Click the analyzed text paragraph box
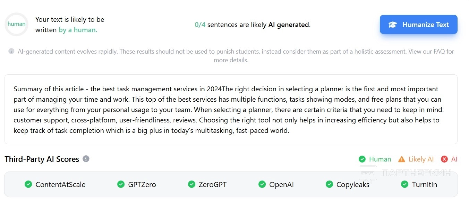The image size is (469, 203). 231,109
